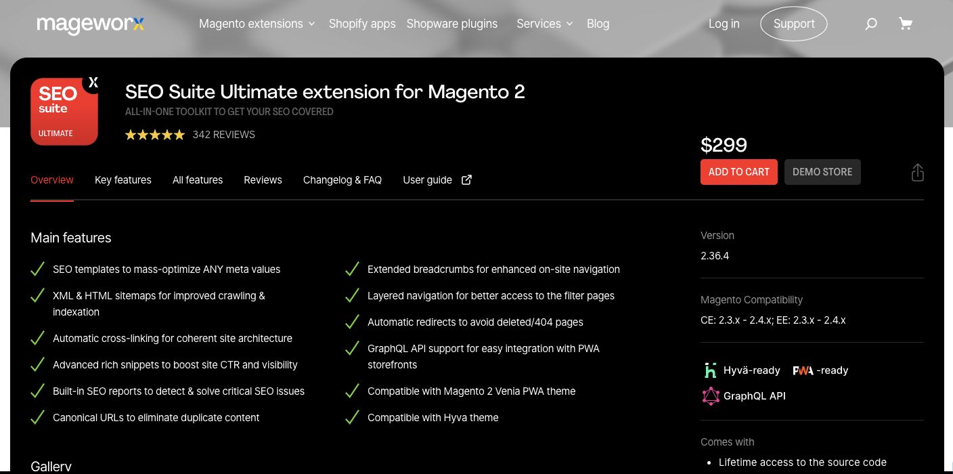Click the external-link icon beside User guide
953x474 pixels.
click(x=466, y=179)
